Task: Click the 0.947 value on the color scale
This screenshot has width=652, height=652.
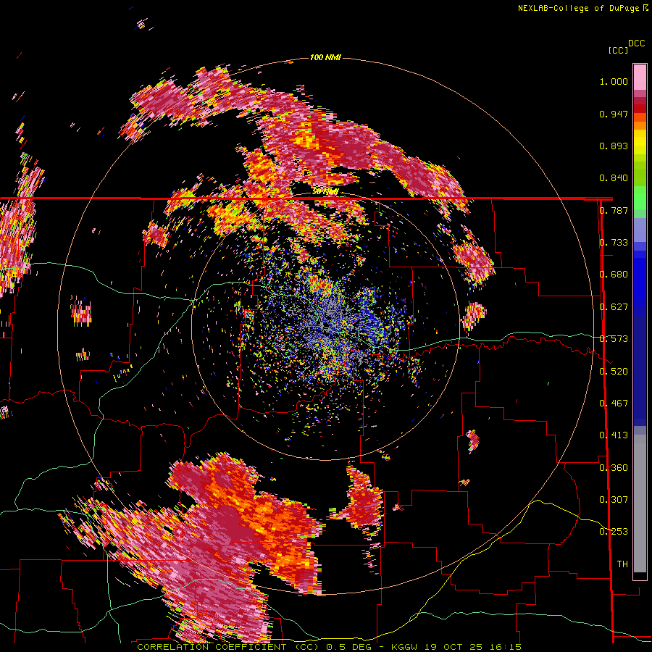Action: pos(614,114)
